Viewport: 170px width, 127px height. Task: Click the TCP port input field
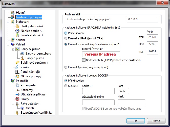pyautogui.click(x=152, y=37)
